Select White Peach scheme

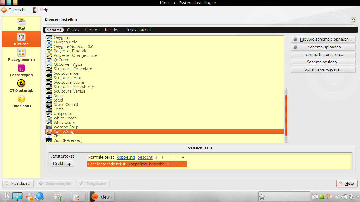[165, 118]
